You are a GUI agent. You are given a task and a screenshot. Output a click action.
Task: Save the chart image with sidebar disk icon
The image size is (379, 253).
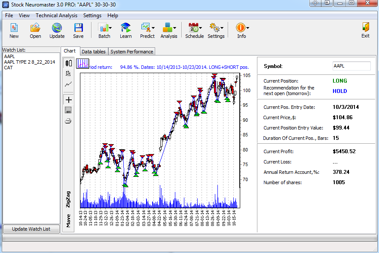coord(68,110)
